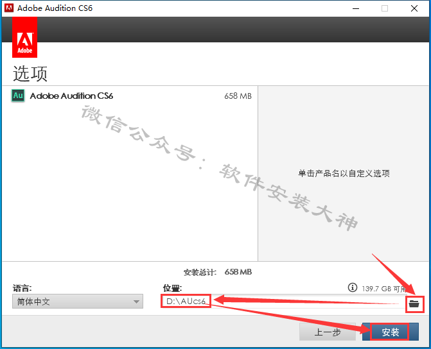Image resolution: width=431 pixels, height=349 pixels.
Task: Click the folder browse icon for install location
Action: [x=414, y=303]
